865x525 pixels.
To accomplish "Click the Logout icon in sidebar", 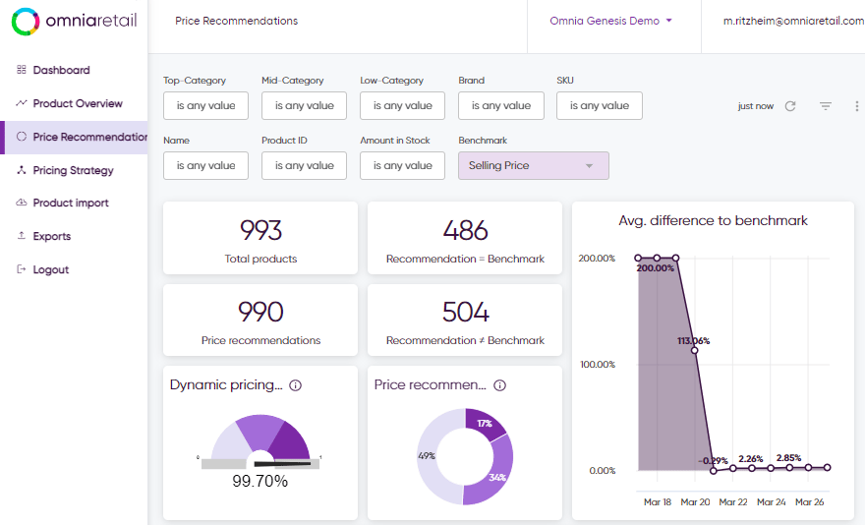I will [x=22, y=269].
